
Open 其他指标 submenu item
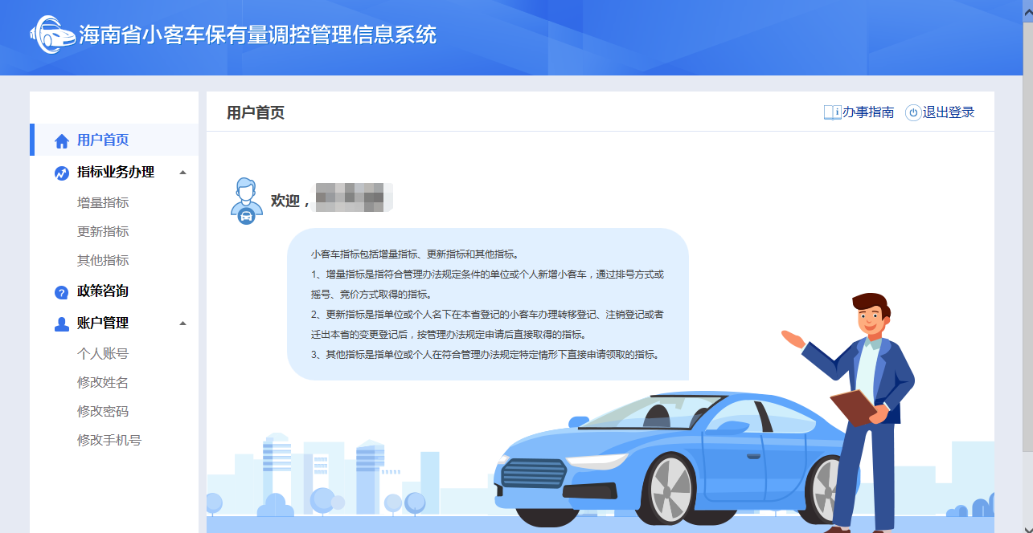(x=103, y=260)
